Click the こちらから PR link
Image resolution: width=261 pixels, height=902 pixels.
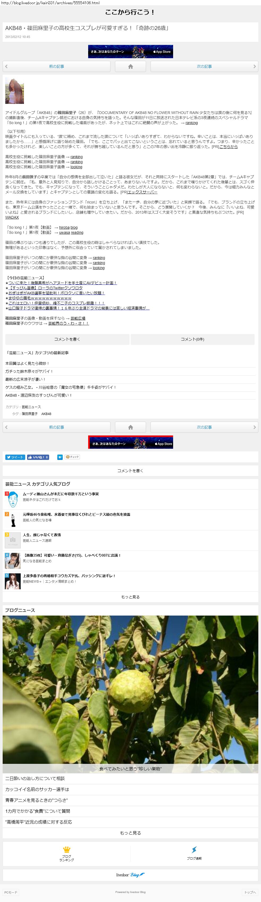pyautogui.click(x=228, y=147)
